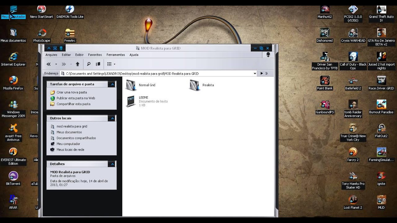Open PhotoScape desktop icon
Screen dimensions: 397x223
pyautogui.click(x=42, y=36)
